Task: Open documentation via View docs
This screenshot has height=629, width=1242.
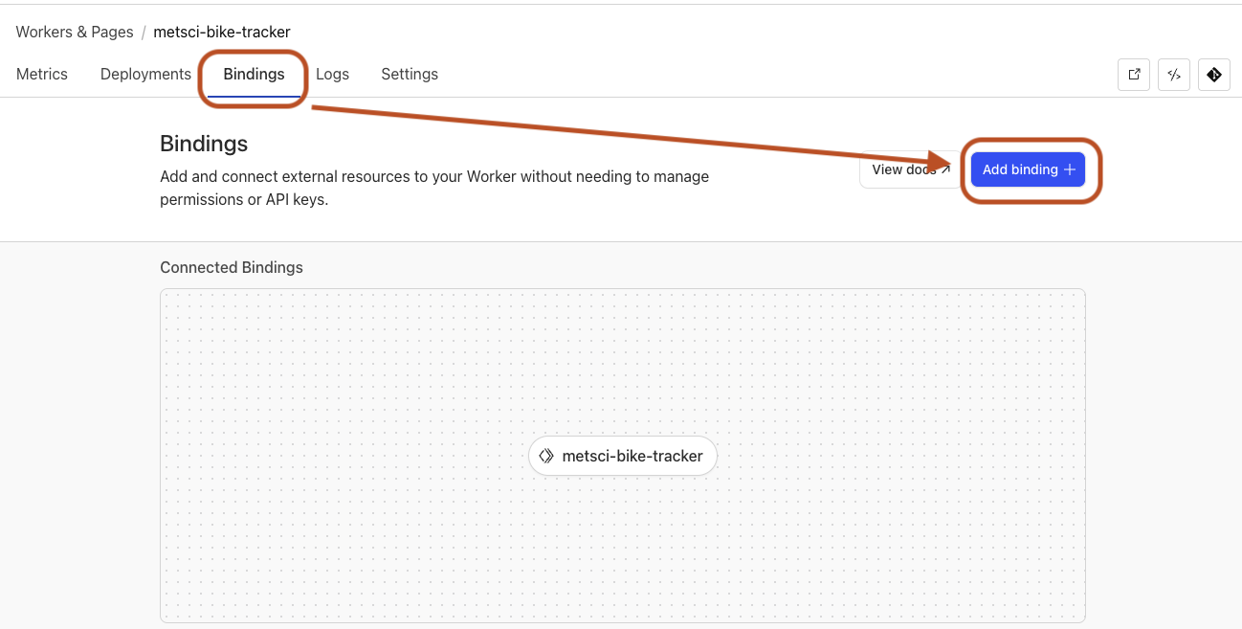Action: coord(909,169)
